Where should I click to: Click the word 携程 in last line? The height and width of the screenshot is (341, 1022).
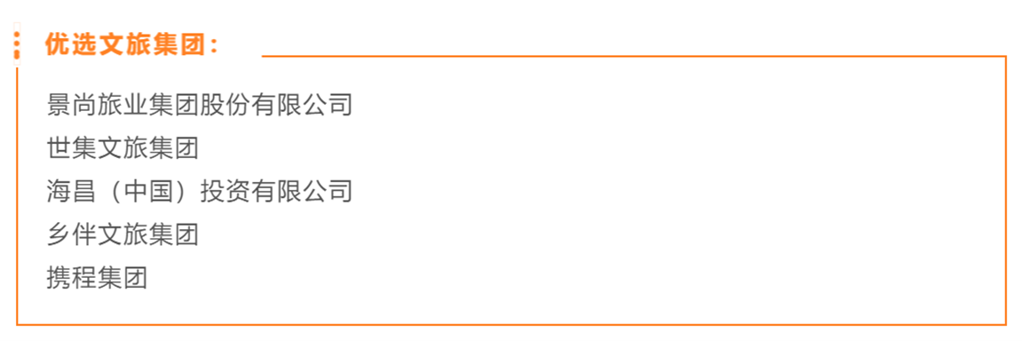[72, 278]
